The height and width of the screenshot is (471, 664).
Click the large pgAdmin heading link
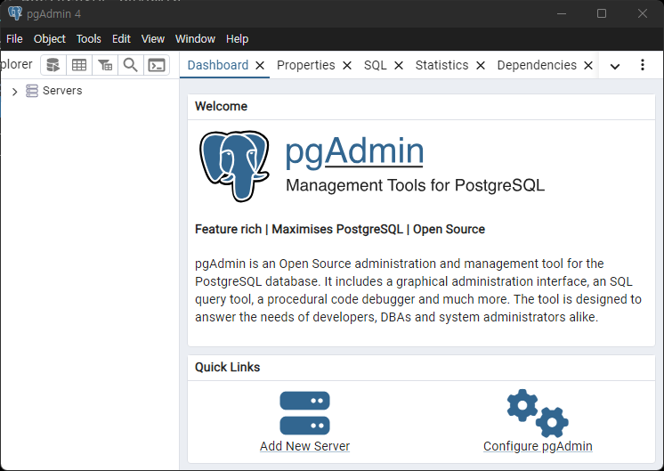354,151
